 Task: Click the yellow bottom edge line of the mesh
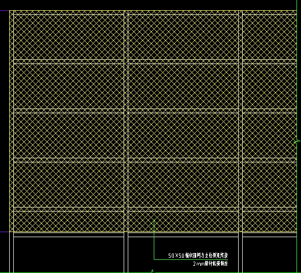coord(153,232)
